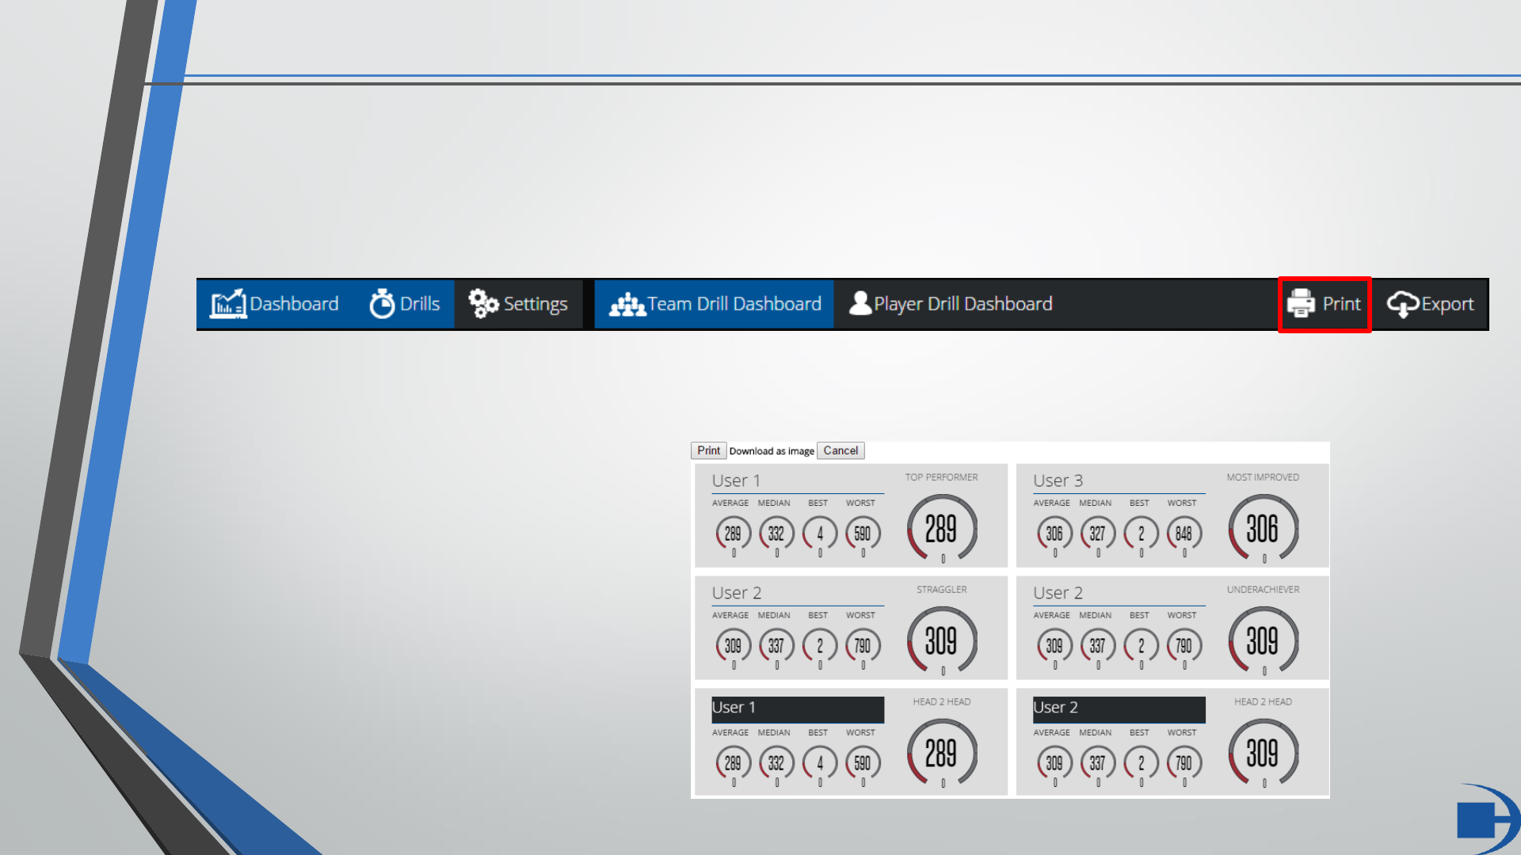The image size is (1521, 855).
Task: Select the highlighted User 1 head-to-head header
Action: point(797,709)
